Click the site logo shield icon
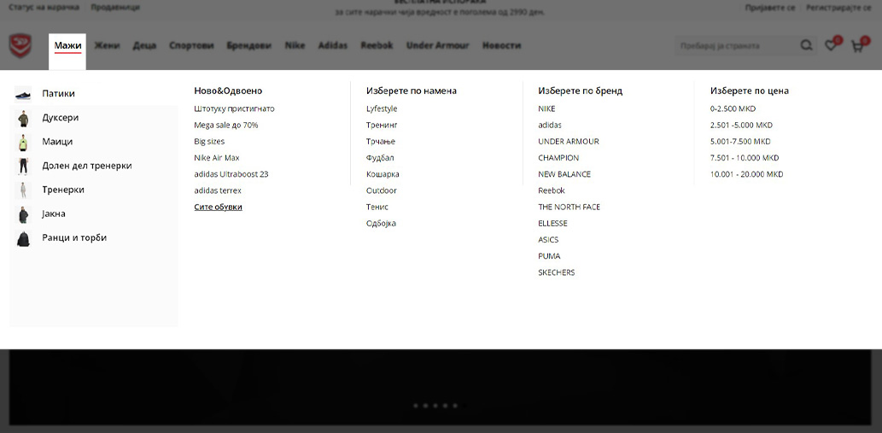Screen dimensions: 882x433 (20, 45)
